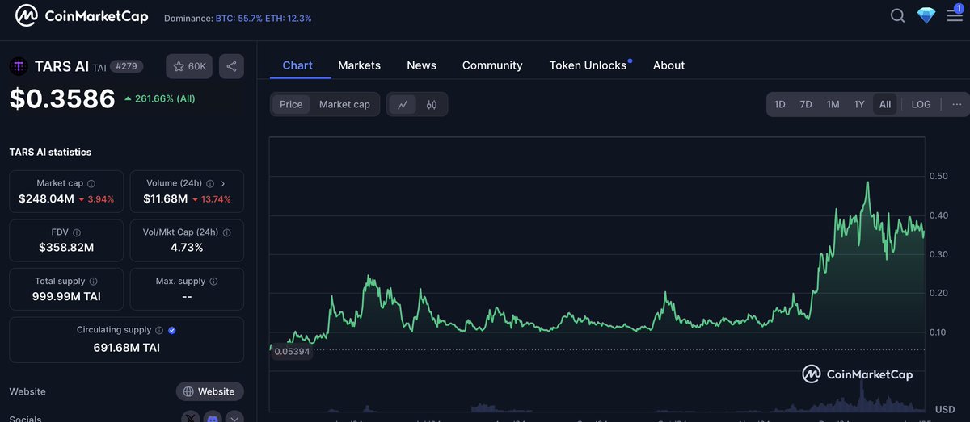Viewport: 970px width, 422px height.
Task: Show Max. supply info icon
Action: [x=213, y=282]
